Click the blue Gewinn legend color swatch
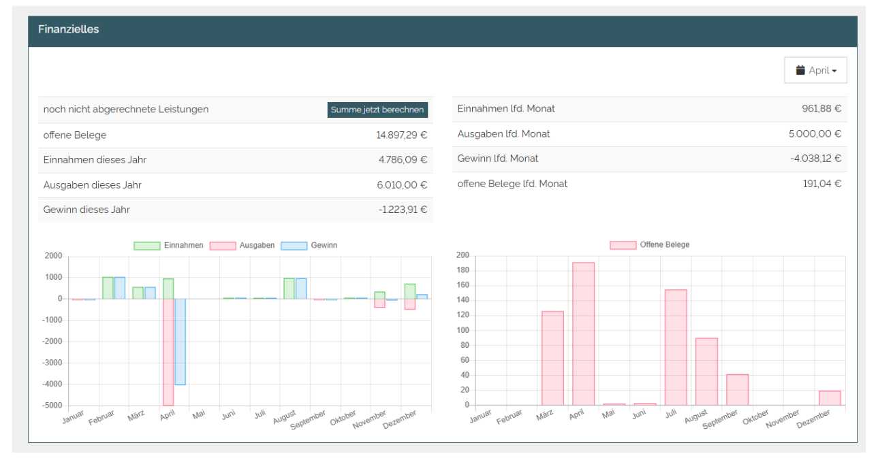This screenshot has height=458, width=878. tap(294, 246)
